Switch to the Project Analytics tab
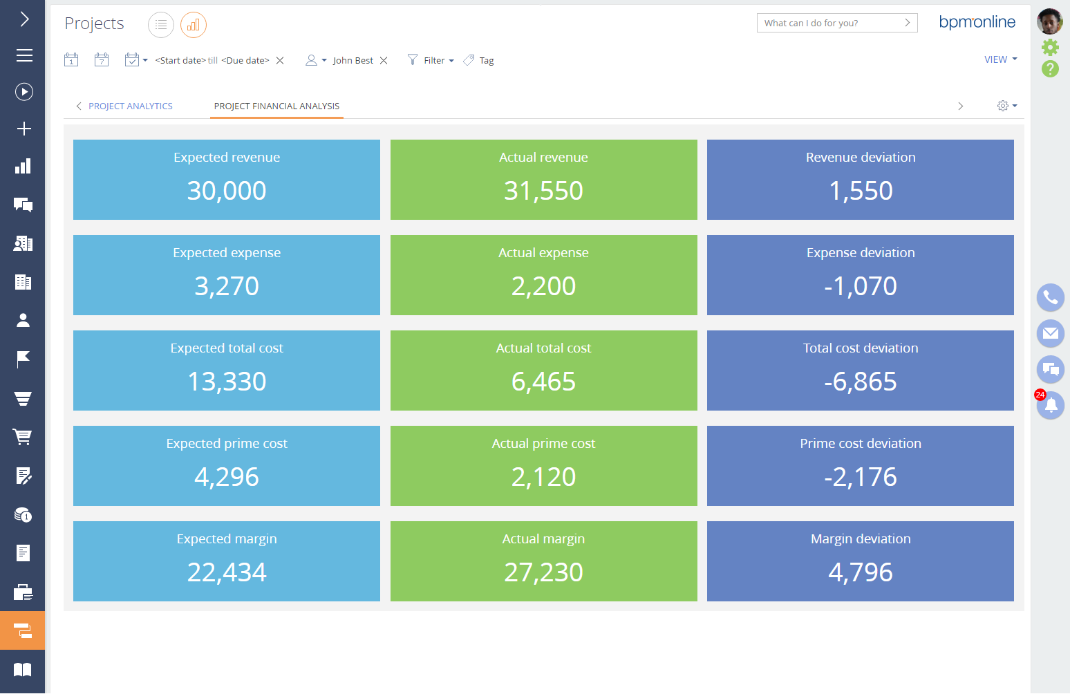The height and width of the screenshot is (694, 1070). coord(130,106)
